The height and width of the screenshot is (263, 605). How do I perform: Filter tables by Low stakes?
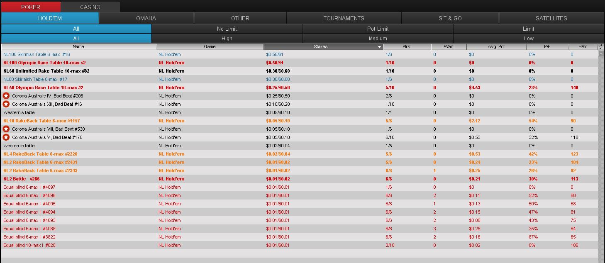(529, 39)
